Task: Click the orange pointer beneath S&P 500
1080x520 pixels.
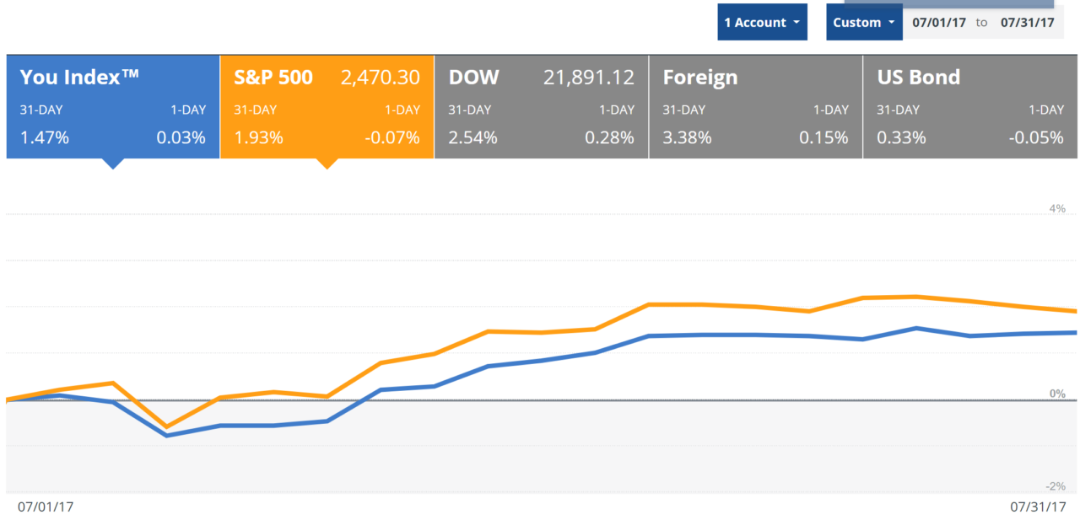Action: click(327, 164)
